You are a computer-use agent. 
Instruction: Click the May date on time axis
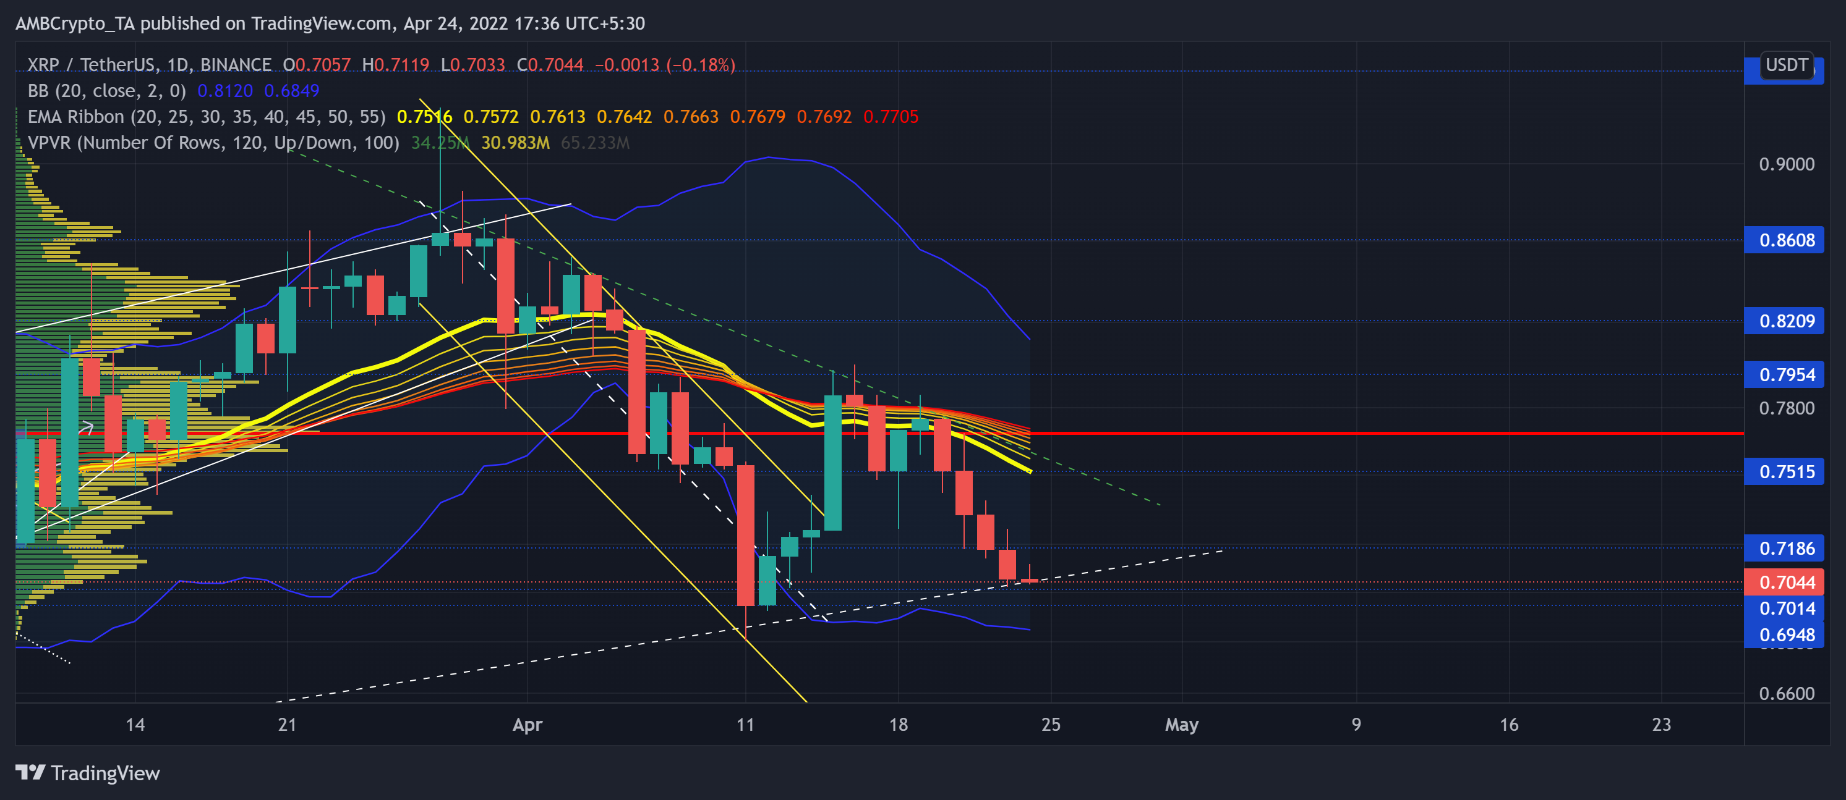(1181, 724)
